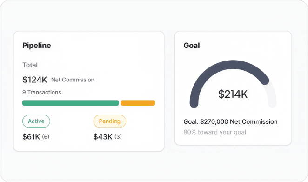Click the 80% toward your goal text
This screenshot has height=182, width=308.
[x=214, y=132]
